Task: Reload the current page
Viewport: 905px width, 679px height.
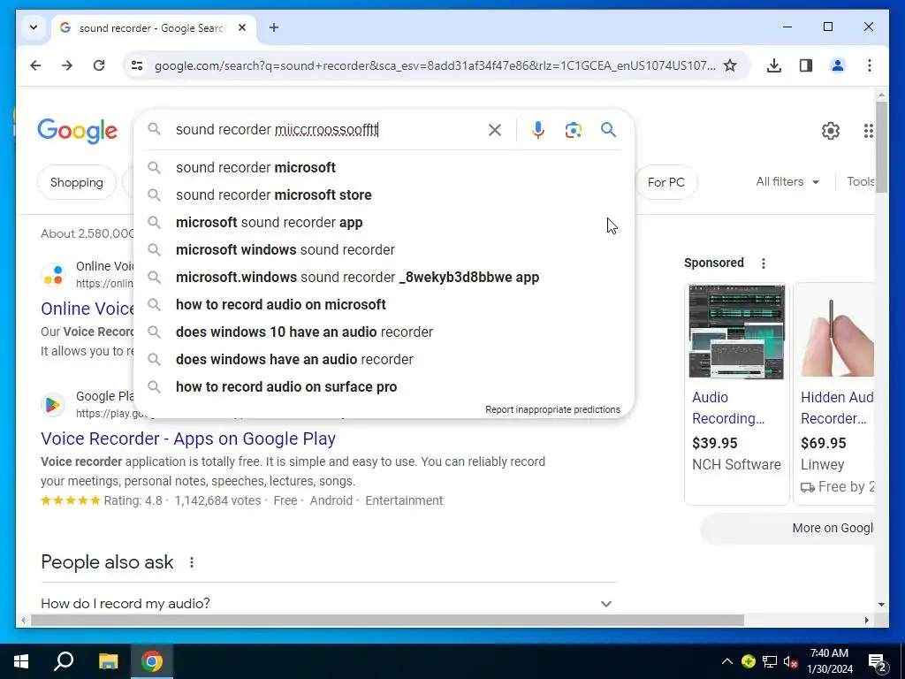Action: pyautogui.click(x=99, y=65)
